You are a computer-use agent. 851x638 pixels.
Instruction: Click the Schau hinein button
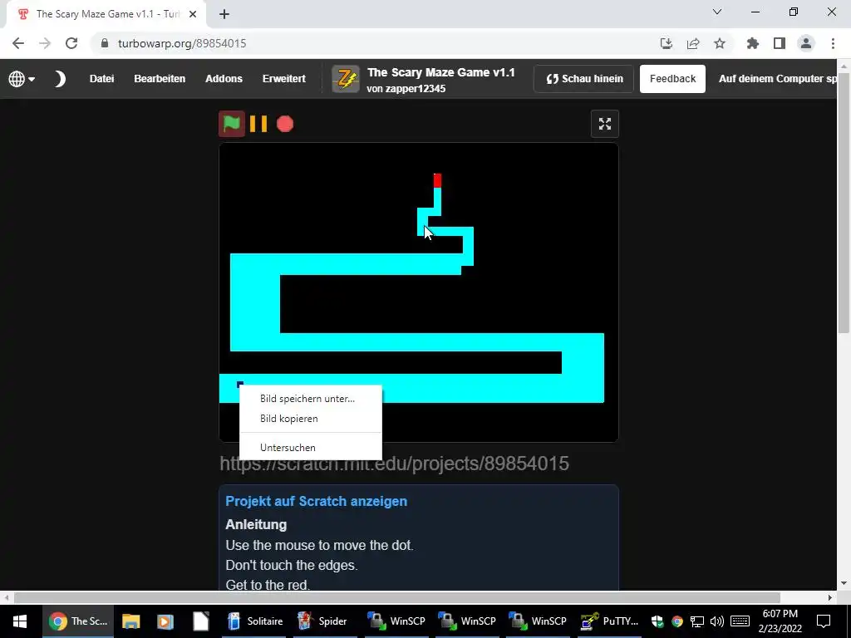click(583, 79)
